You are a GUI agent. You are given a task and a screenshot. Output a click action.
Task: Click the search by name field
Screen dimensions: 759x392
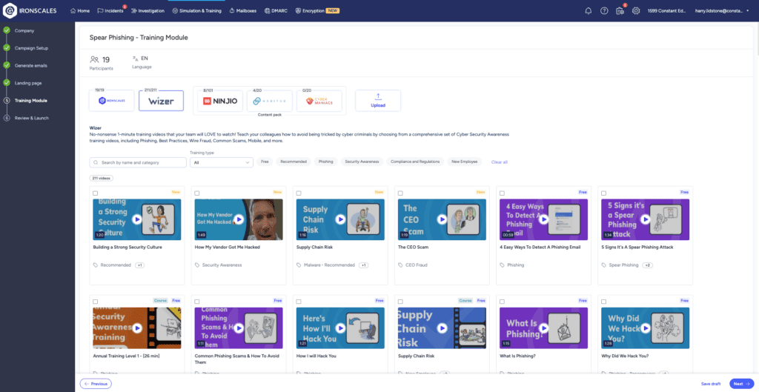(x=138, y=162)
